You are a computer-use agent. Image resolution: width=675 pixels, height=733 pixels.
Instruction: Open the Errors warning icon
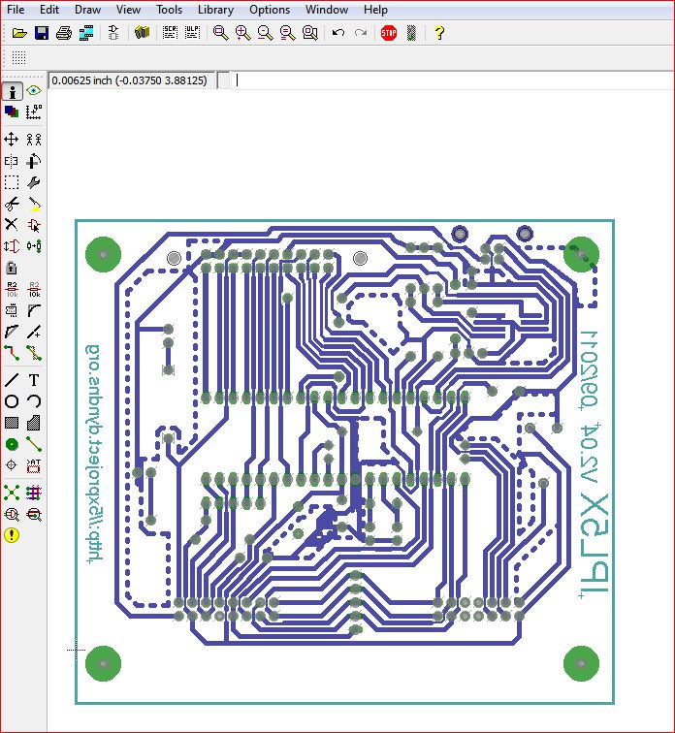coord(12,535)
